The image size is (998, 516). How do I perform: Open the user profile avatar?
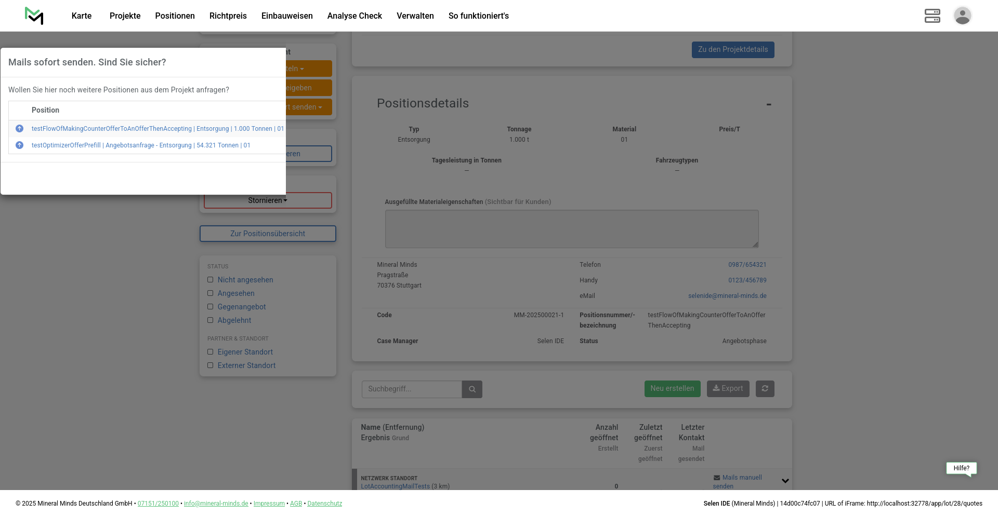click(x=962, y=16)
